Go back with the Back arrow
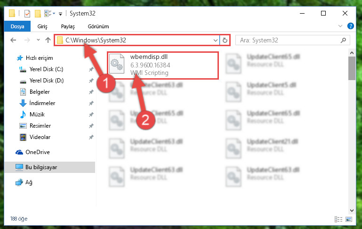 [13, 40]
